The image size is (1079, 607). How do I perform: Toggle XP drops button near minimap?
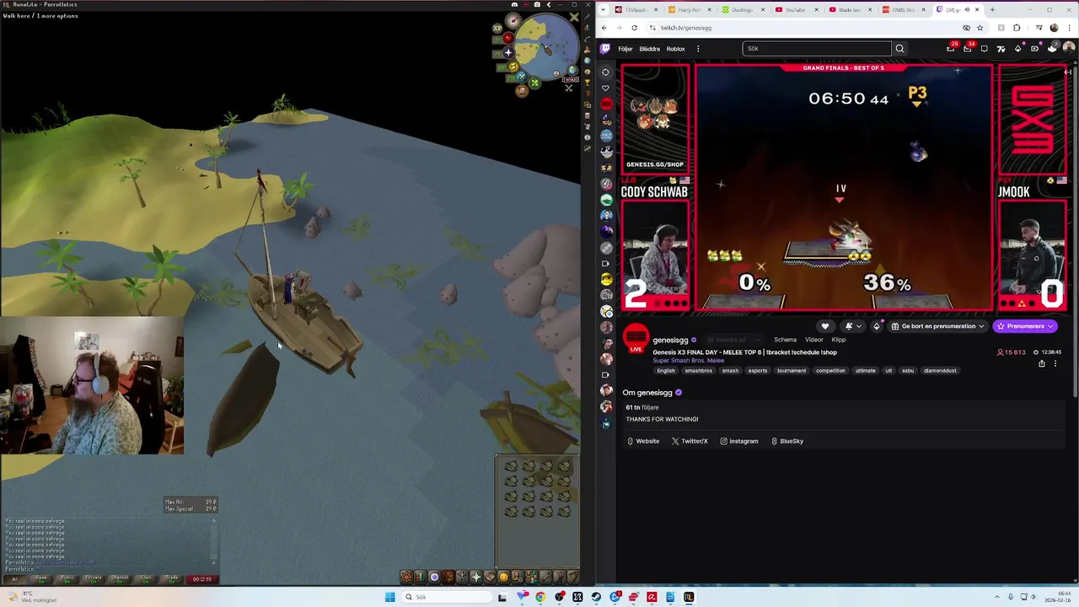pyautogui.click(x=497, y=28)
